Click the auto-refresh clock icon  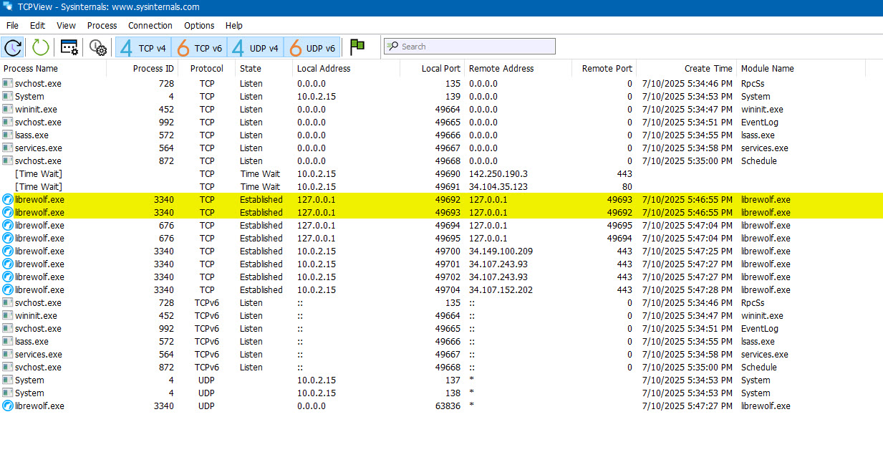(13, 47)
